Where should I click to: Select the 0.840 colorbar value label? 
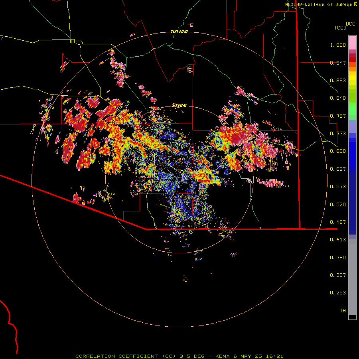338,98
